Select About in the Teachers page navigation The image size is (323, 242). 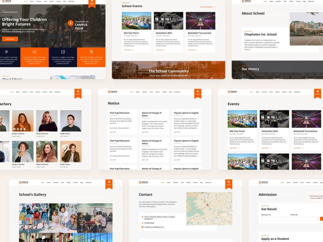click(x=18, y=92)
